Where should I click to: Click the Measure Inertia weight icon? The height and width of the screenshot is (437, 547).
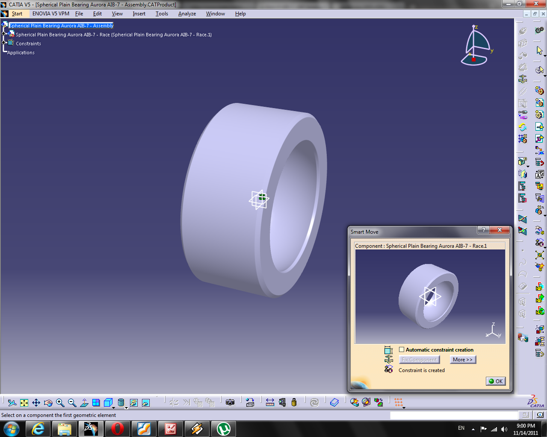294,402
